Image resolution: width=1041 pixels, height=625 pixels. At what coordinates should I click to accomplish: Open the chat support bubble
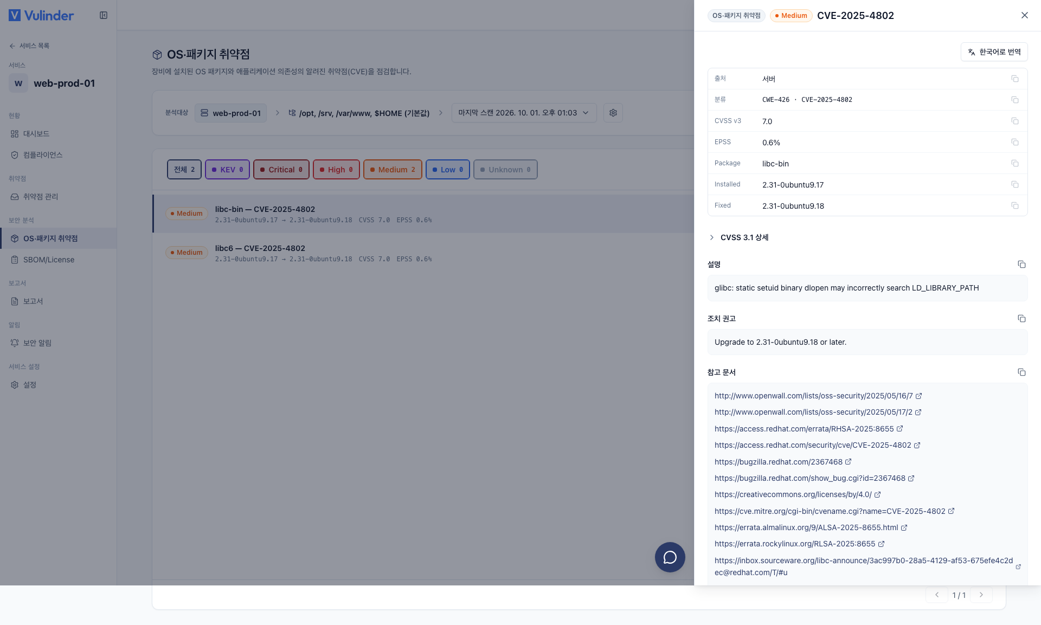click(x=670, y=557)
